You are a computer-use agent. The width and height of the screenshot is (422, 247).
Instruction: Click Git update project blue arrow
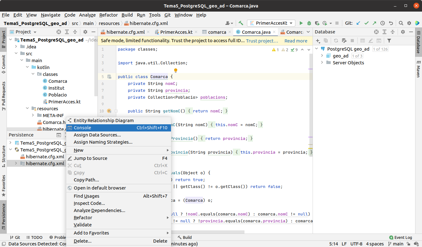[x=359, y=23]
